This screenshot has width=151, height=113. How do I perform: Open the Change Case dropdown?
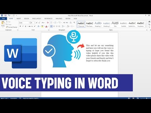[43, 23]
